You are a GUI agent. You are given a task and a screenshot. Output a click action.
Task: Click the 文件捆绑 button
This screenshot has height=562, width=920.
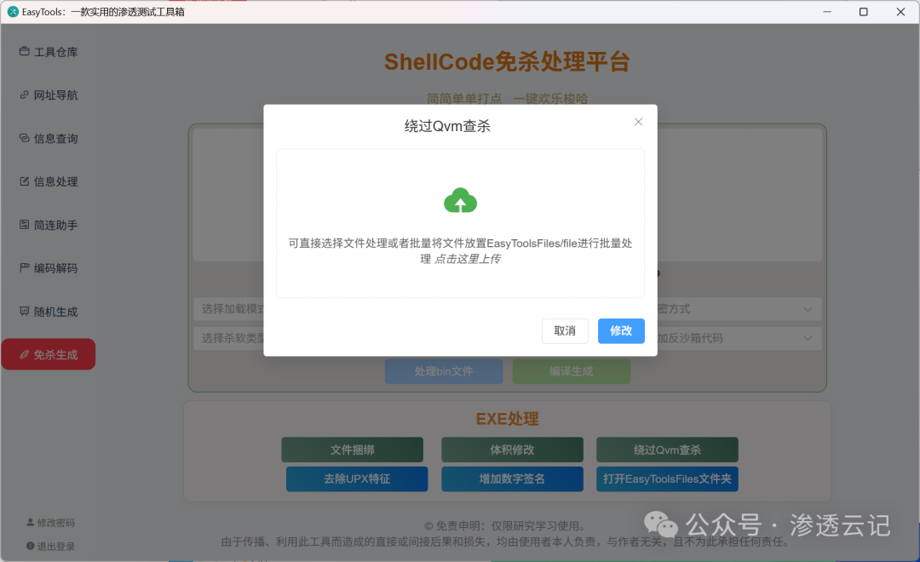(352, 450)
